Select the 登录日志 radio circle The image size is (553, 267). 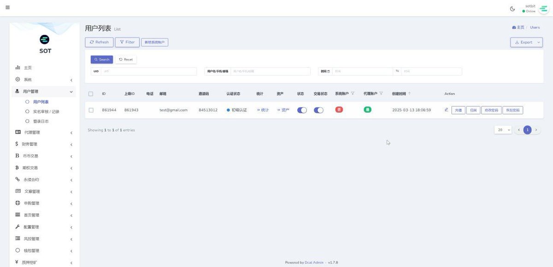click(27, 121)
